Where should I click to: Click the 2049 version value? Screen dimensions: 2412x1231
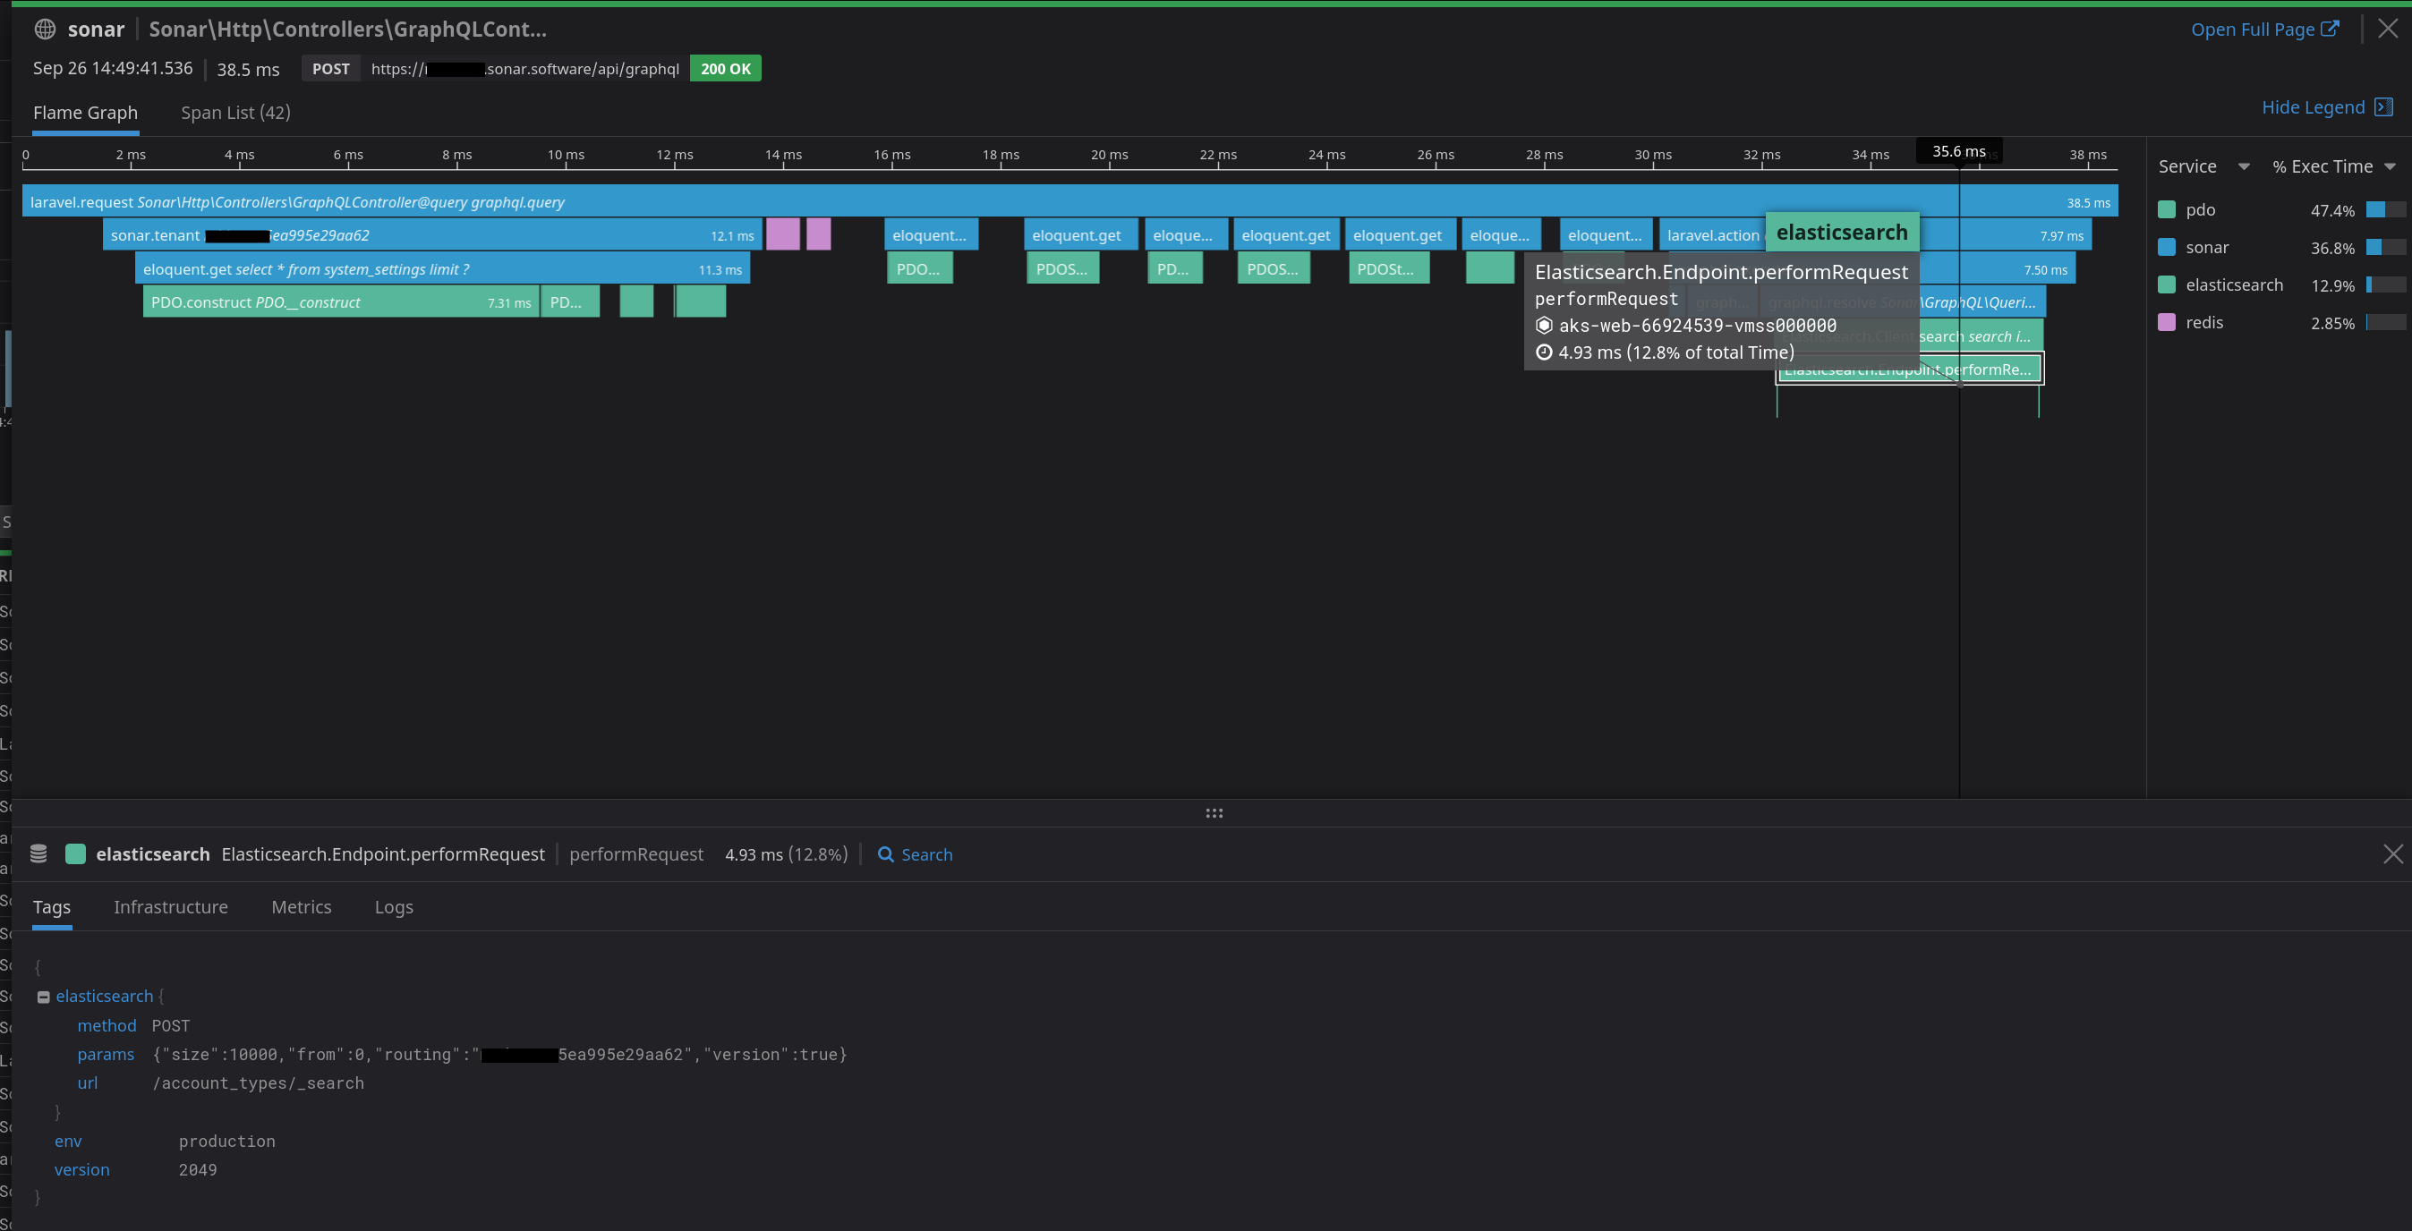click(198, 1170)
